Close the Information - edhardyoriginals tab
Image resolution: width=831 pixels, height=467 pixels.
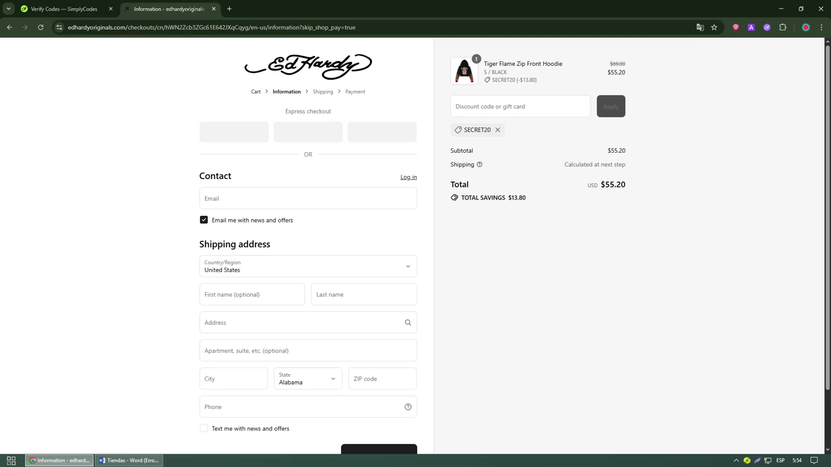pos(214,9)
